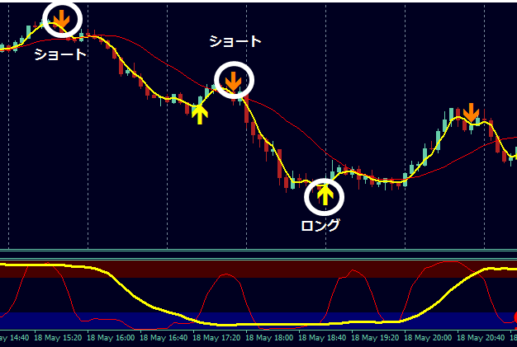Select the ショート label under the first circled arrow
Screen dimensions: 517x347
59,54
